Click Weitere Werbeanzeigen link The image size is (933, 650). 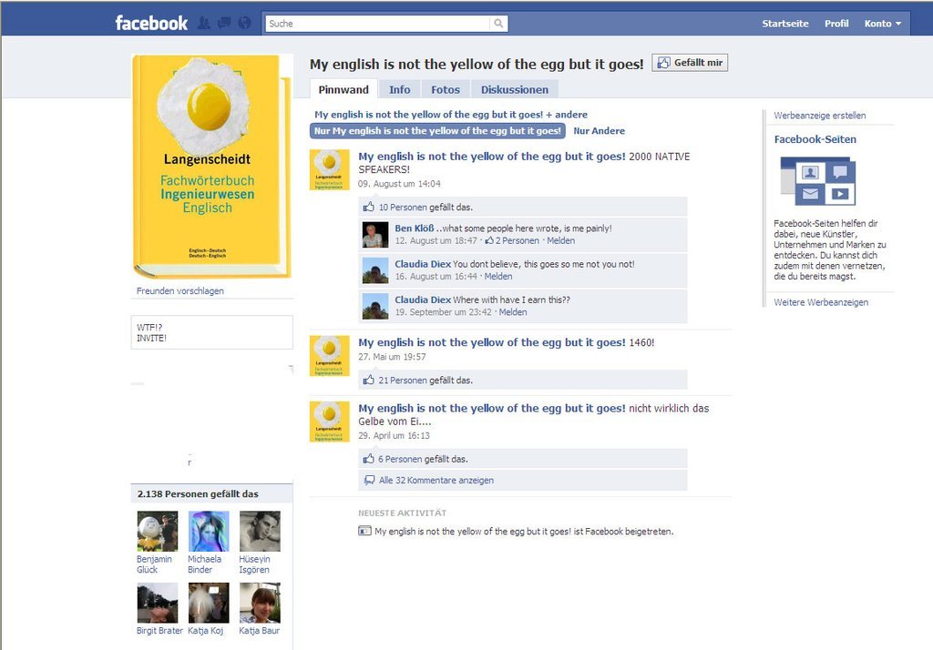[x=821, y=302]
